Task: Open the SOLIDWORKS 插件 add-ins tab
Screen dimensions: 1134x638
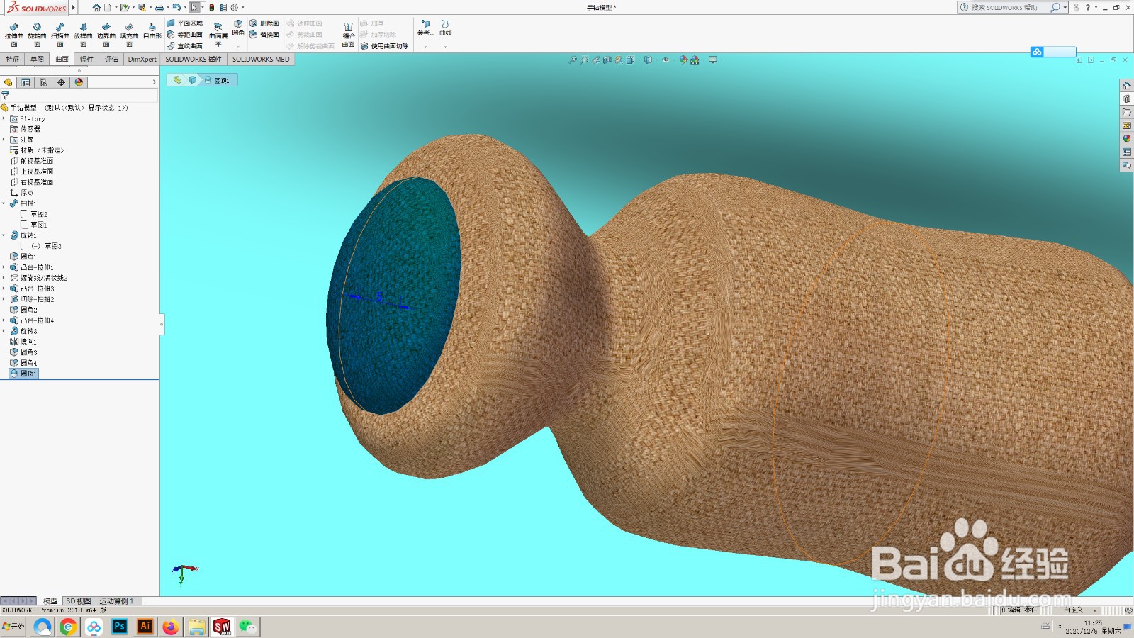Action: [x=193, y=60]
